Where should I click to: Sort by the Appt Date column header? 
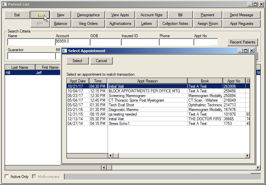[x=78, y=81]
